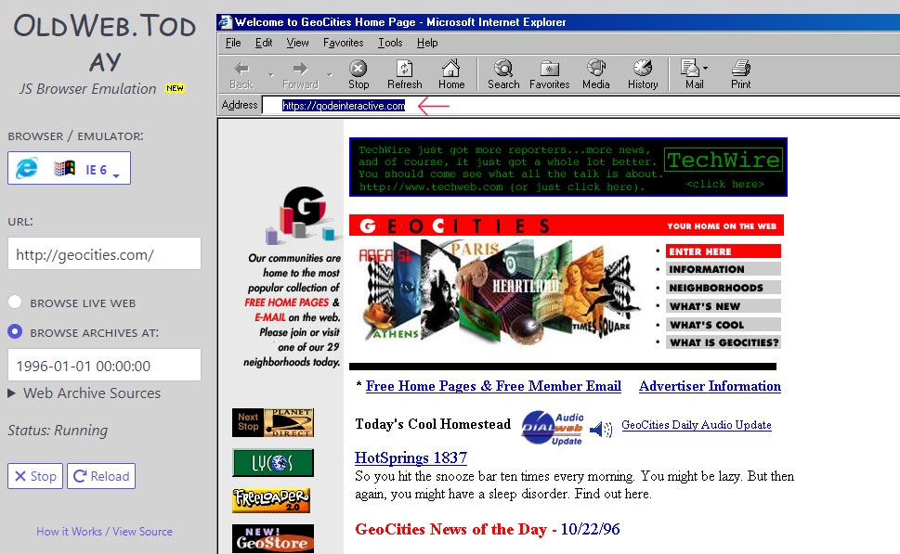Open GeoCities Daily Audio Update link

tap(697, 425)
